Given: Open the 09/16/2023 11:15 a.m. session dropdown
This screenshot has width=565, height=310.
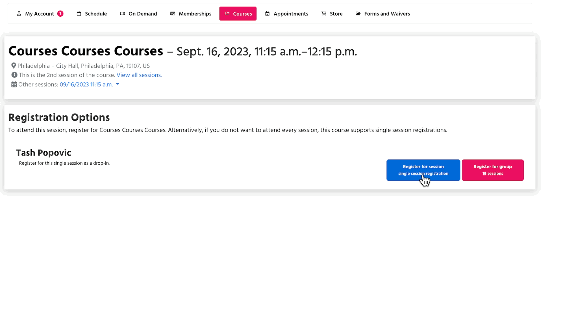Looking at the screenshot, I should coord(86,84).
